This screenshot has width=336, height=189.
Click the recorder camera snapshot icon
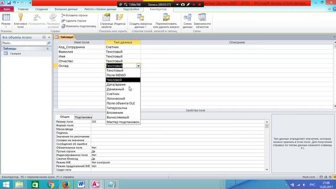[183, 4]
